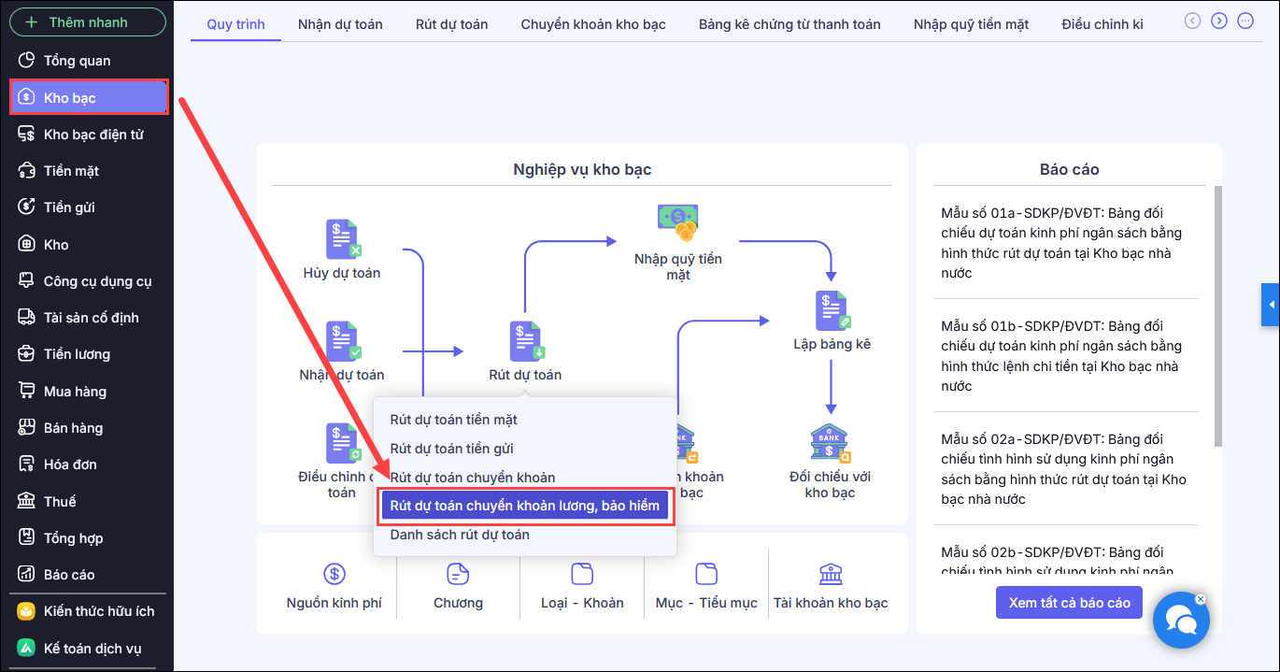Open the partially shown Điều chỉnh tab
The height and width of the screenshot is (672, 1280).
pyautogui.click(x=1102, y=24)
